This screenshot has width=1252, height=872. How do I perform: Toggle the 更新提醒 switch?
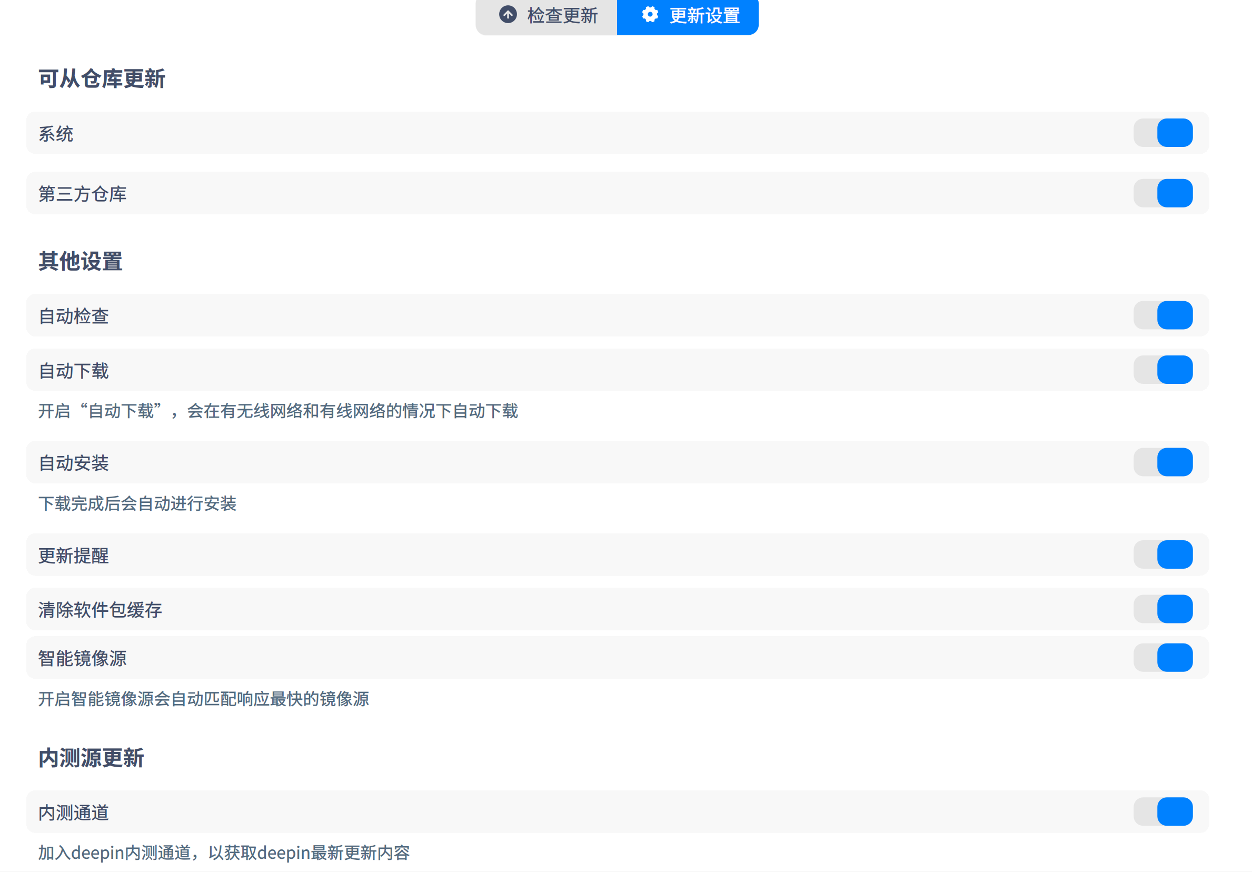1164,554
